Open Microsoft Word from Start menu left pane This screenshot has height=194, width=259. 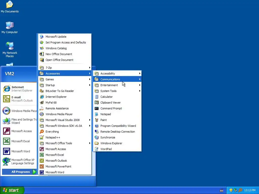coord(19,151)
